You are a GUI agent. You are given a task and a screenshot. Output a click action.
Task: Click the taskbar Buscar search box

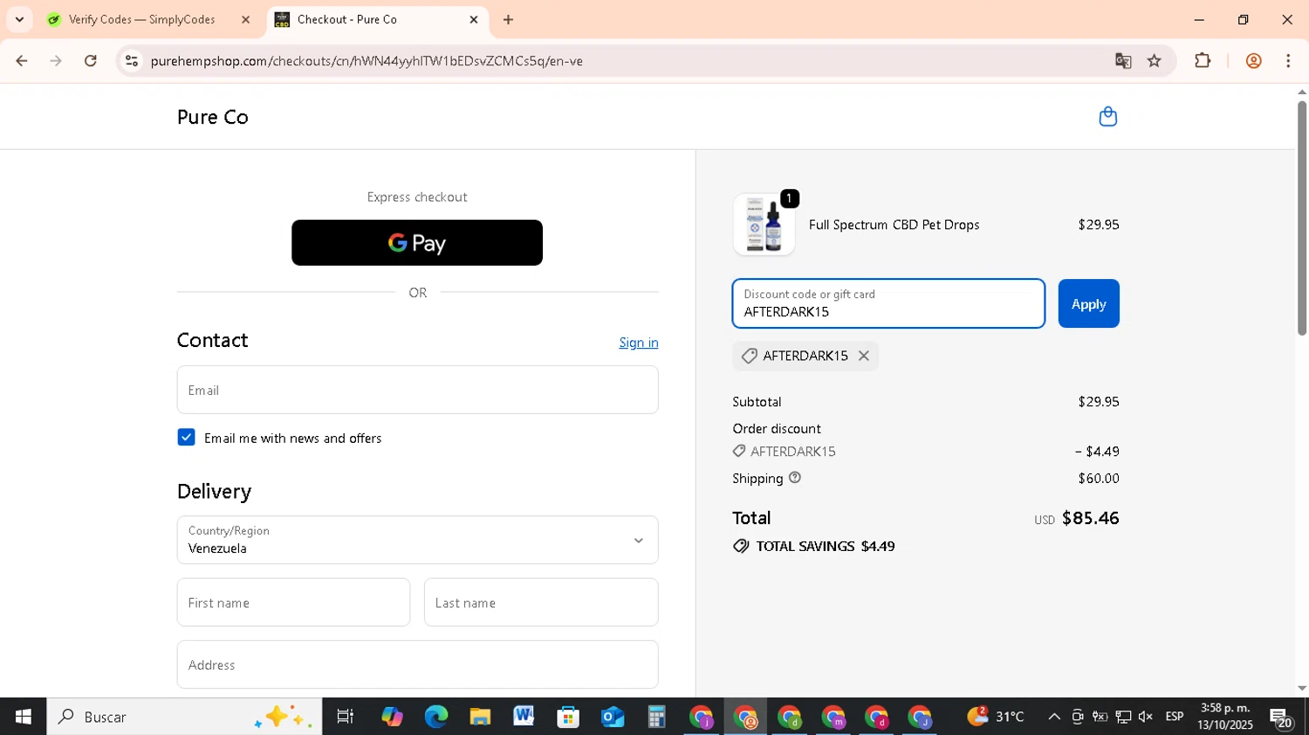click(184, 717)
